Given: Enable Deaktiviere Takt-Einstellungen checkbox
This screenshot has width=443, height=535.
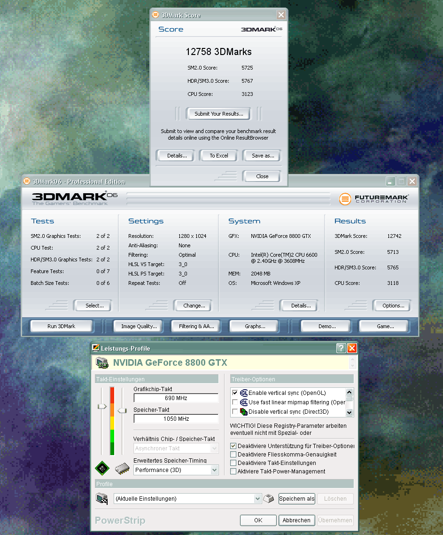Looking at the screenshot, I should [233, 463].
